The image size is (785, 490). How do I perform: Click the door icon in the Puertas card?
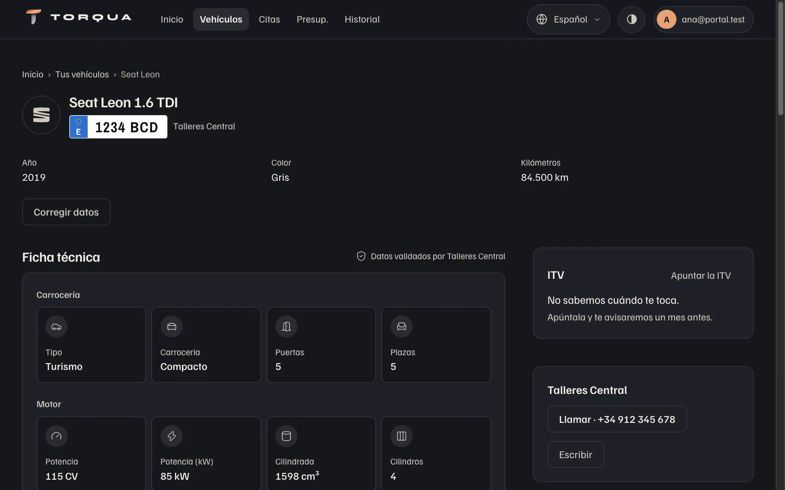point(287,326)
